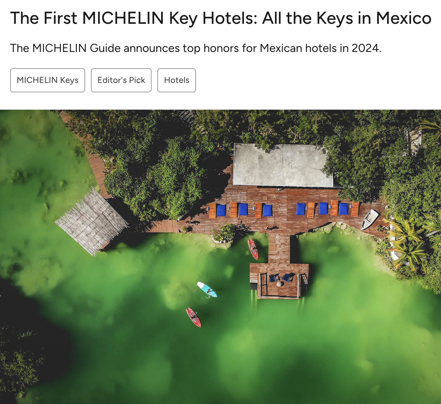The height and width of the screenshot is (404, 441).
Task: Open the MICHELIN Keys tag
Action: coord(48,80)
